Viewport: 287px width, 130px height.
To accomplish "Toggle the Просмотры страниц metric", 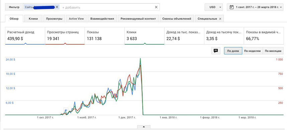I will point(65,36).
